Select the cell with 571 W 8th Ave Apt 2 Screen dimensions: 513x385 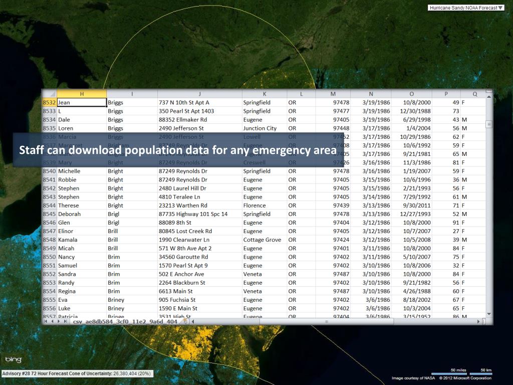tap(199, 248)
